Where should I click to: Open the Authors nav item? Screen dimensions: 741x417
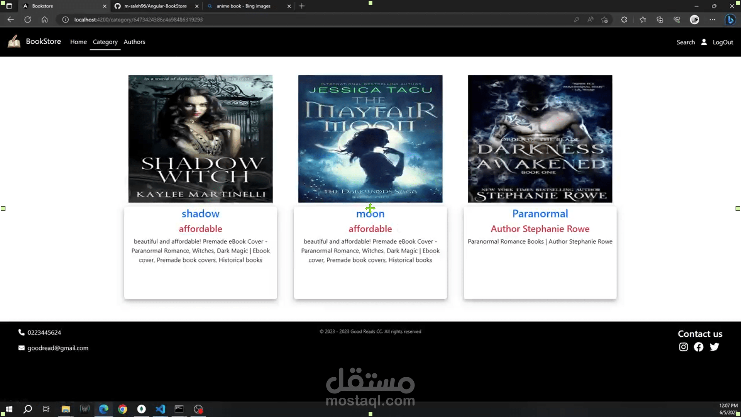(x=134, y=42)
